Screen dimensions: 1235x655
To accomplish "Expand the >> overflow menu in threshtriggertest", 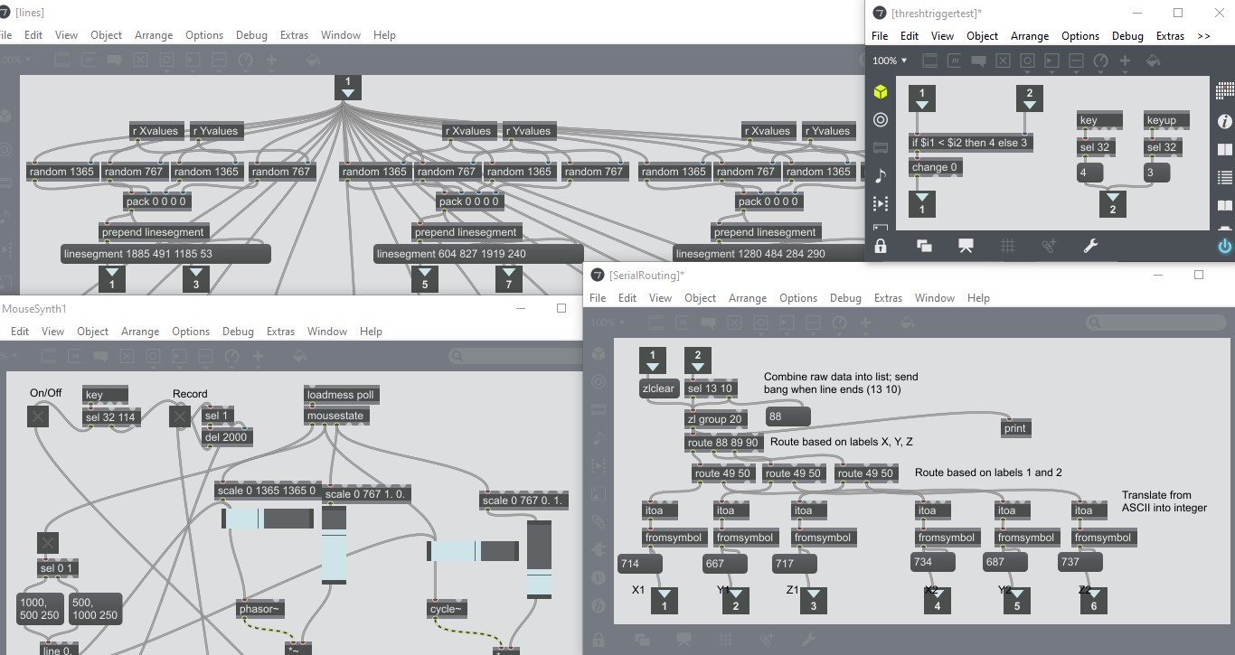I will (1202, 36).
